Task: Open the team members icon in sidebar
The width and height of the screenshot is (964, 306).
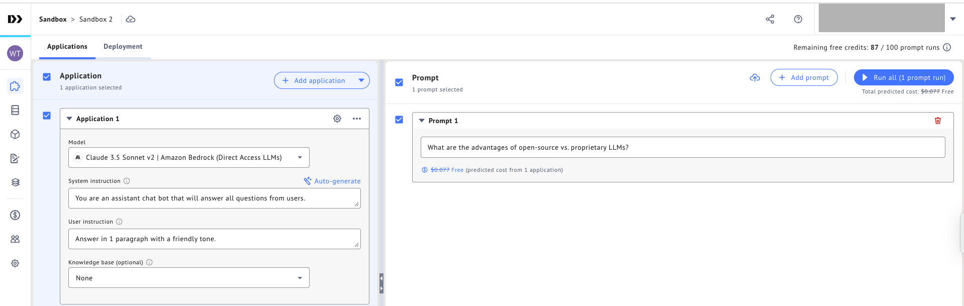Action: point(15,239)
